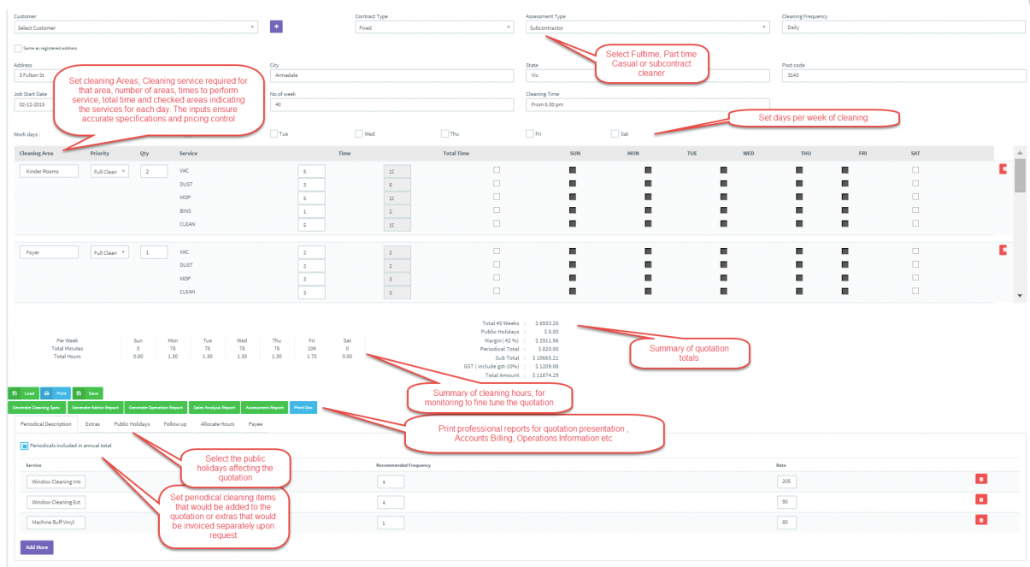
Task: Enable the Same as registered address checkbox
Action: [x=16, y=48]
